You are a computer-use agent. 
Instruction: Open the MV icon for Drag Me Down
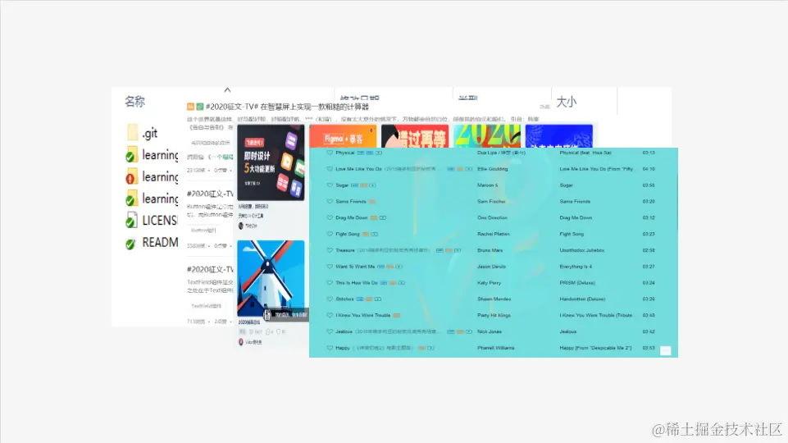382,217
